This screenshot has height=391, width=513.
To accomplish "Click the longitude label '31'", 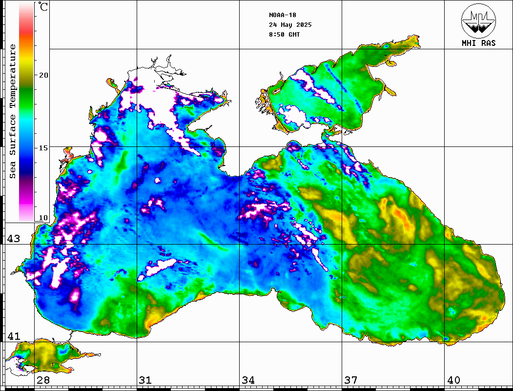I will pyautogui.click(x=145, y=380).
